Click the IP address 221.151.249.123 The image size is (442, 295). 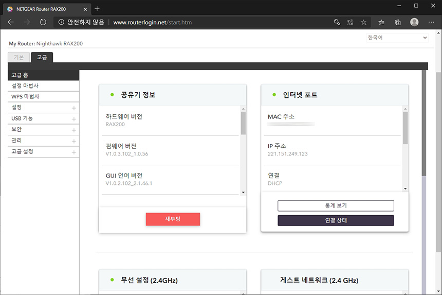287,154
